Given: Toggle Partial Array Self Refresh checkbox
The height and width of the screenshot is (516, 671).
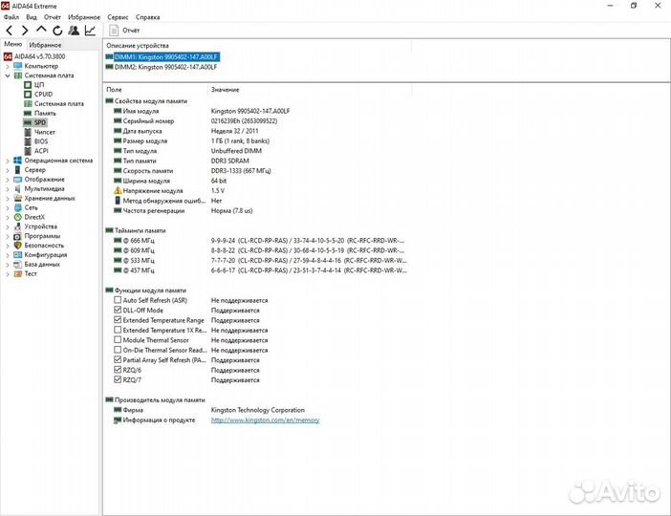Looking at the screenshot, I should [x=118, y=359].
